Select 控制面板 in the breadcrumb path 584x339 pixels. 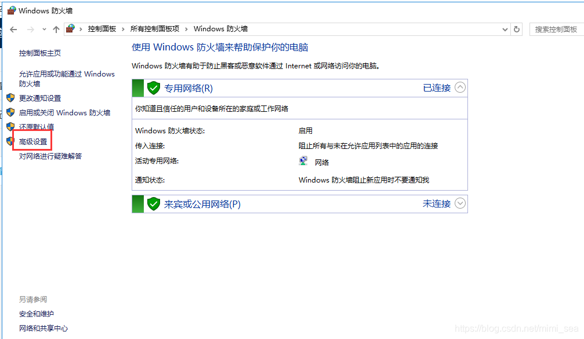point(101,29)
